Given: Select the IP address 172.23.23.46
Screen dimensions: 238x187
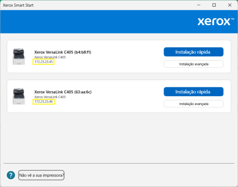Looking at the screenshot, I should pyautogui.click(x=44, y=101).
